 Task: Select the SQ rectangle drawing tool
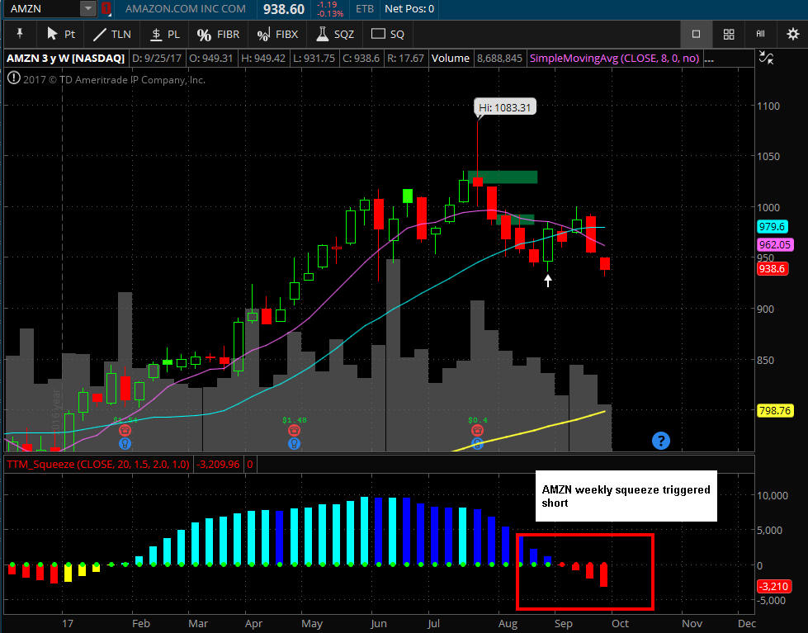tap(389, 35)
